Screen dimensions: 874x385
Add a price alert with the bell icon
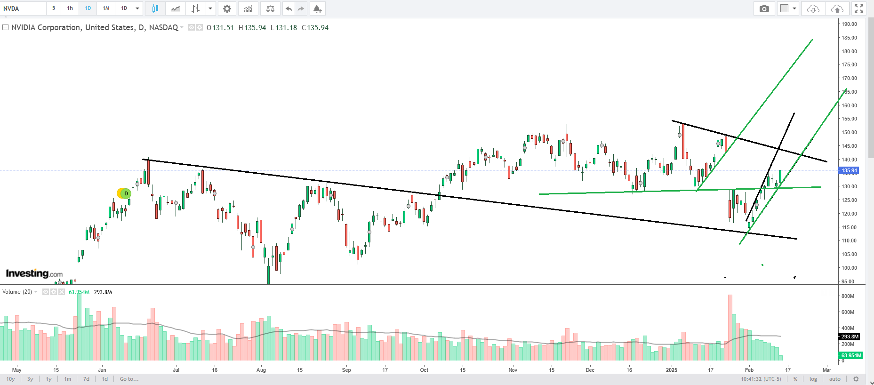(x=317, y=8)
